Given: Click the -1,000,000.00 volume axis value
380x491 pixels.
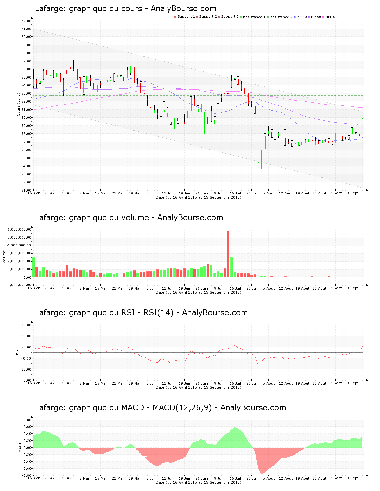Looking at the screenshot, I should pyautogui.click(x=19, y=285).
